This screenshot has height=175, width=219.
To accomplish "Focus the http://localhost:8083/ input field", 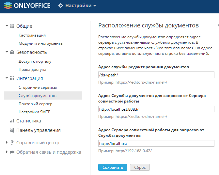I will tap(156, 109).
